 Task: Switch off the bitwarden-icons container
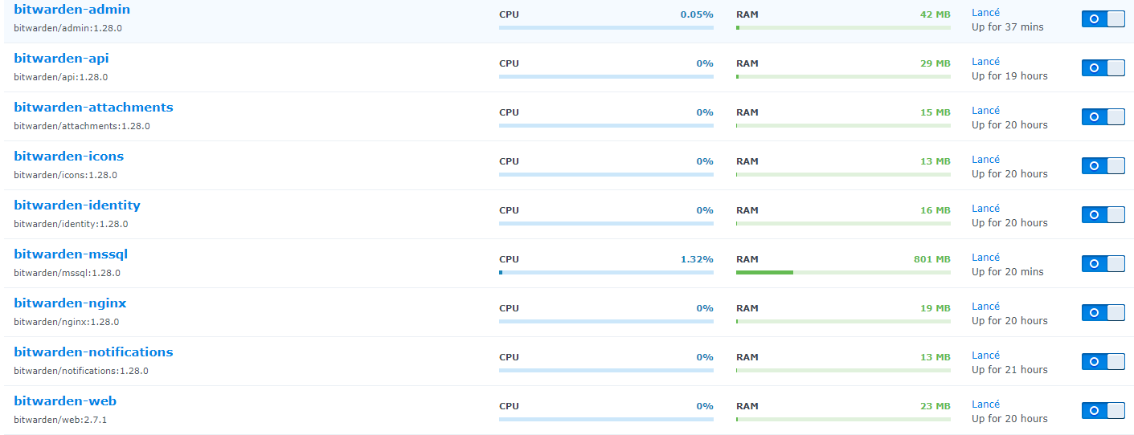[1103, 166]
